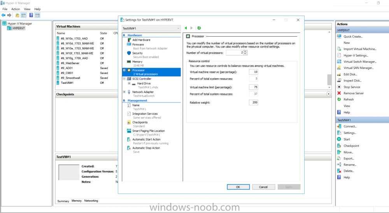The width and height of the screenshot is (389, 213).
Task: Open Hyper-V Settings action
Action: click(x=356, y=55)
